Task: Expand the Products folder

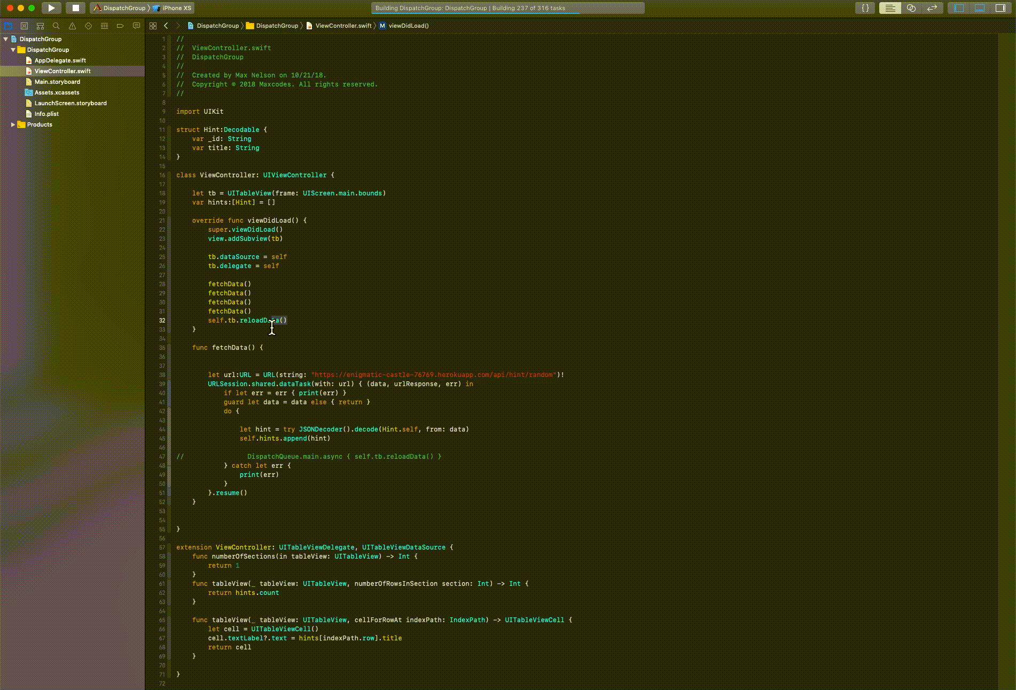Action: (x=13, y=124)
